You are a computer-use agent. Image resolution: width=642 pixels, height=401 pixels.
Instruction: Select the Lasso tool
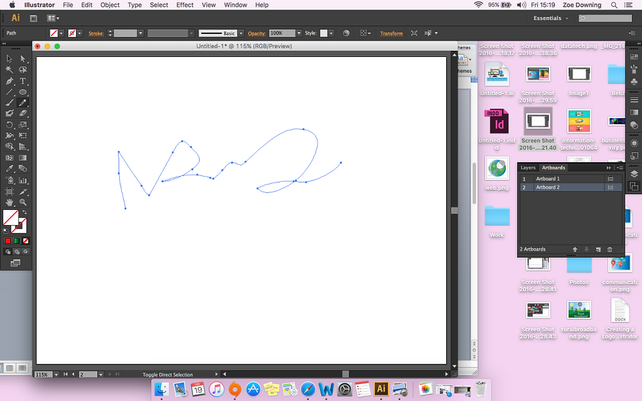pos(23,70)
